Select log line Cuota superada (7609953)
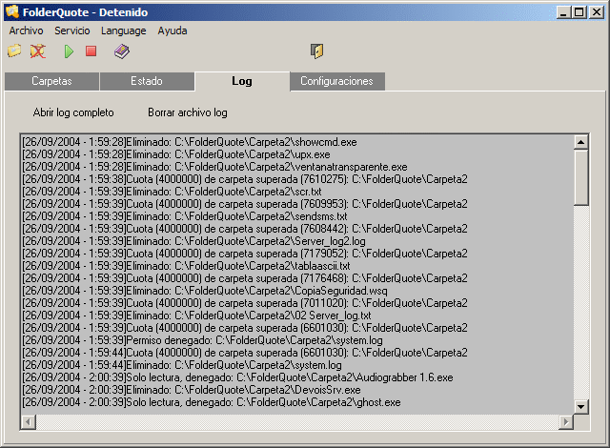610x448 pixels. tap(245, 204)
